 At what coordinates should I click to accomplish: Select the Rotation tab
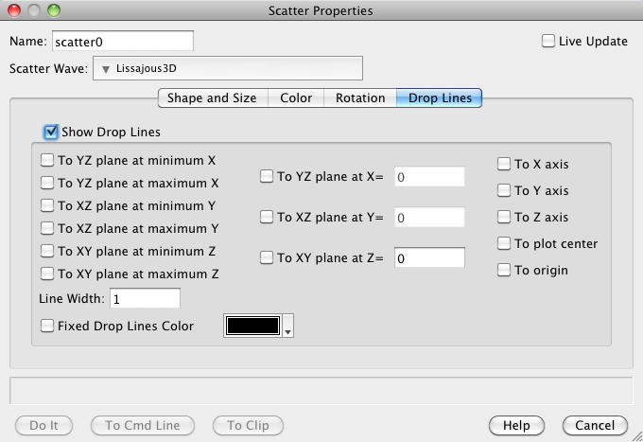(x=359, y=97)
